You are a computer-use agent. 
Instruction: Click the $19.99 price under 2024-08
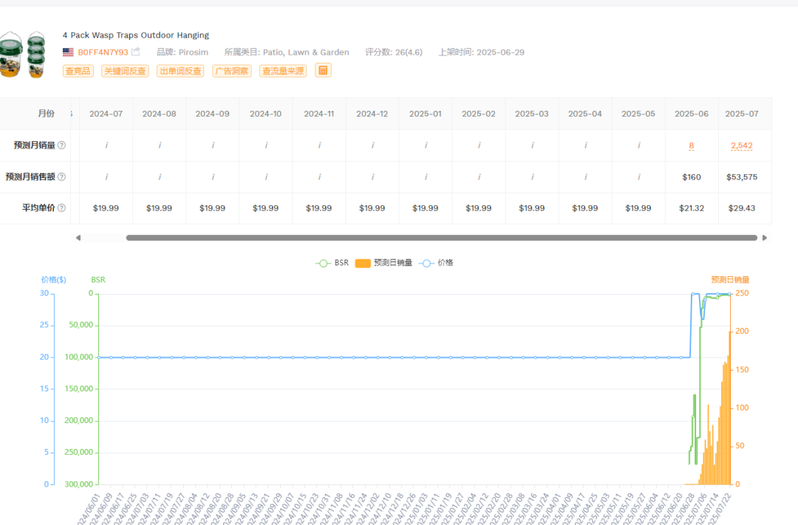pos(160,208)
